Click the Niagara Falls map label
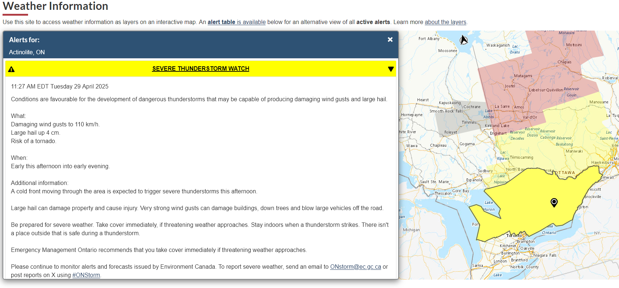 [545, 255]
